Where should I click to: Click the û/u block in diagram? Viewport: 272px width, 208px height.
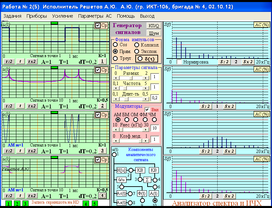(121, 180)
